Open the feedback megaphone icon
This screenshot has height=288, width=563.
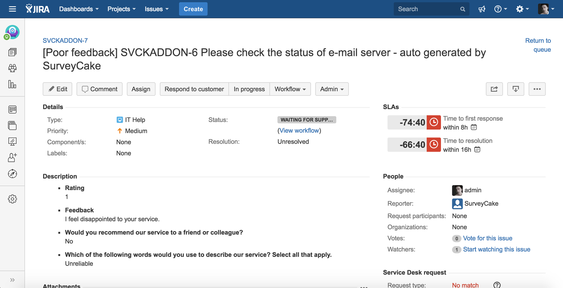click(482, 9)
